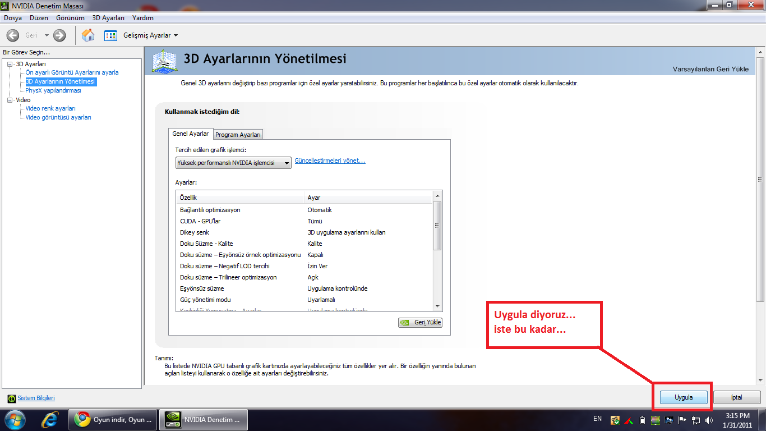766x431 pixels.
Task: Switch to the Genel Ayarlar tab
Action: point(191,134)
